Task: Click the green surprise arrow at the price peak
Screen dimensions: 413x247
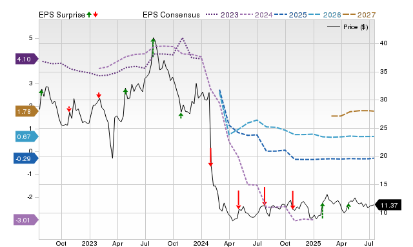Action: 153,47
